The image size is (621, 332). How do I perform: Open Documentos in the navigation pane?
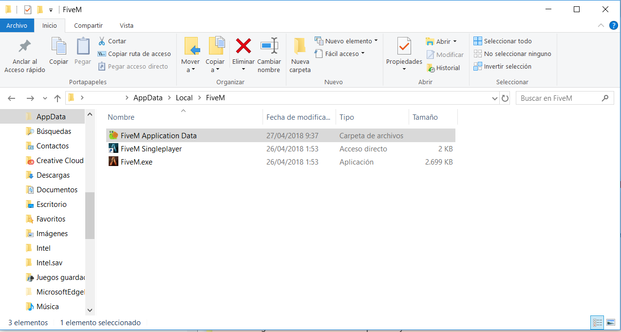(56, 190)
